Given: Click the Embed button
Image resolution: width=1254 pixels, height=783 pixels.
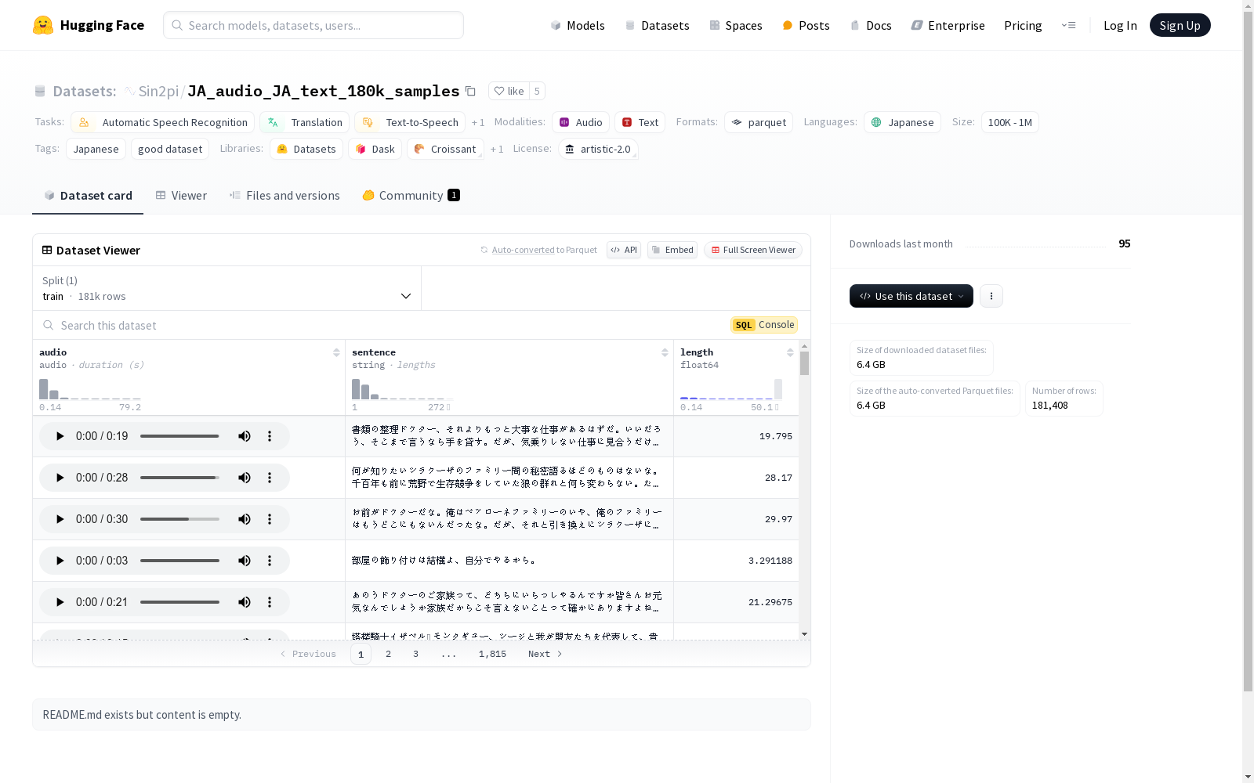Looking at the screenshot, I should point(672,250).
